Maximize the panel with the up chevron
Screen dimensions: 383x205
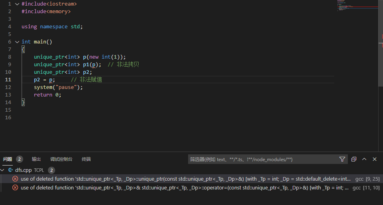click(x=364, y=159)
